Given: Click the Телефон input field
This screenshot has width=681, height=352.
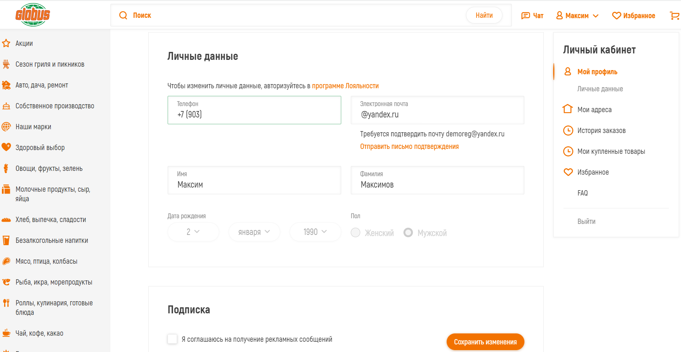Looking at the screenshot, I should coord(254,110).
